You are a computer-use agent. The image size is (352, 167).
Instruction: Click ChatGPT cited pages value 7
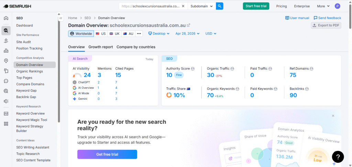116,82
